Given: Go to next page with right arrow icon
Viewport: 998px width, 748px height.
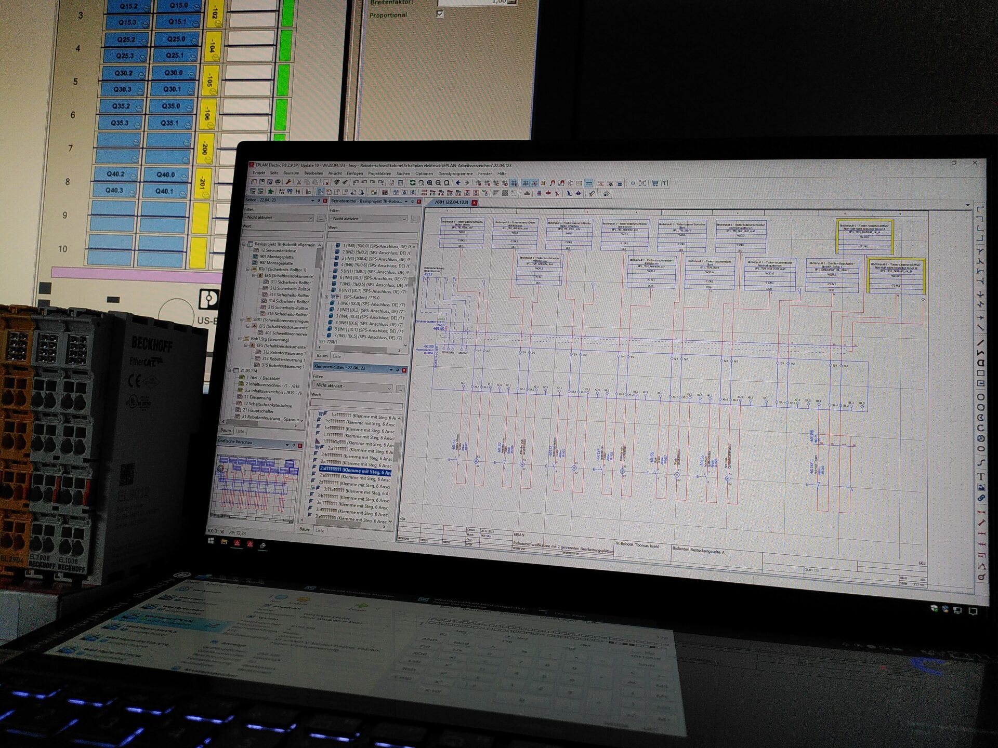Looking at the screenshot, I should (x=467, y=183).
